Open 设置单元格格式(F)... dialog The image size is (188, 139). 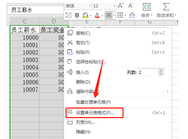pos(95,113)
